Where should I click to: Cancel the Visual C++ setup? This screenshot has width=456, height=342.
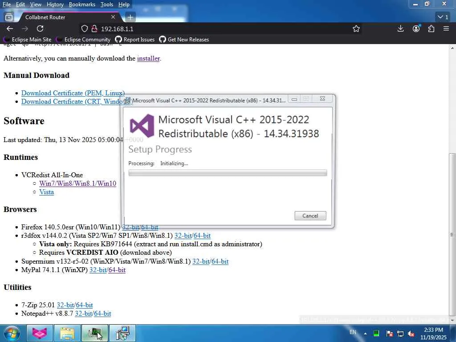[310, 216]
